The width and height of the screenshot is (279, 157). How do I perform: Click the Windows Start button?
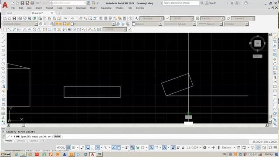coord(6,154)
